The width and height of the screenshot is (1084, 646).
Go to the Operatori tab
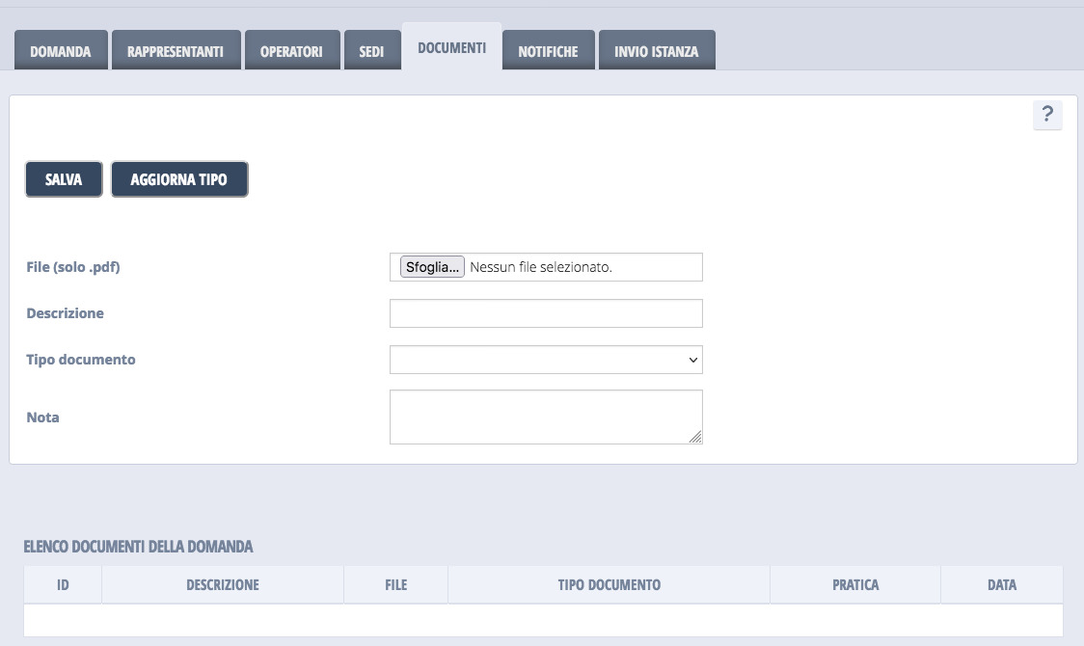pos(291,51)
